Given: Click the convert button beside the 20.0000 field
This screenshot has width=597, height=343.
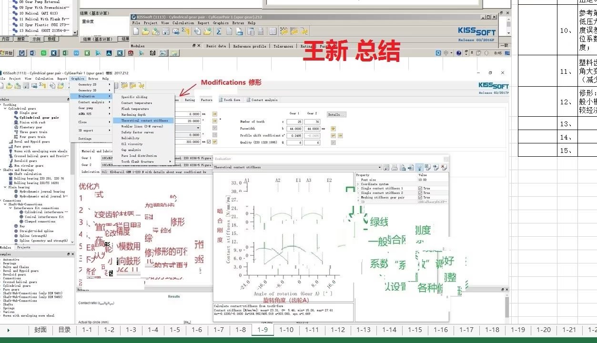Looking at the screenshot, I should 214,121.
